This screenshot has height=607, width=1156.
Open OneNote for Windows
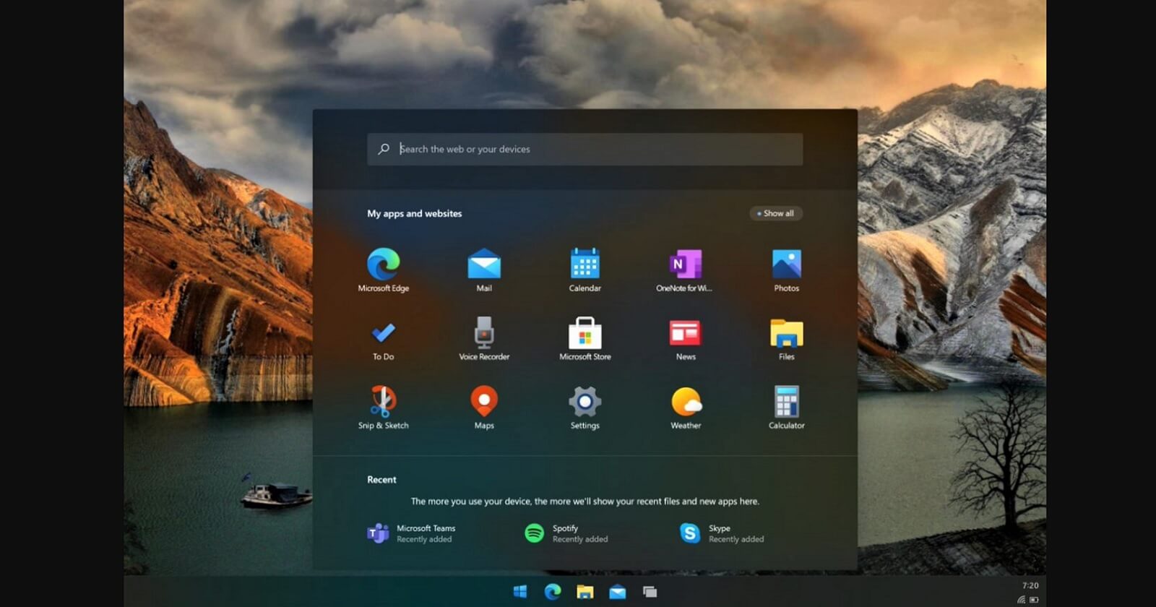click(x=685, y=269)
